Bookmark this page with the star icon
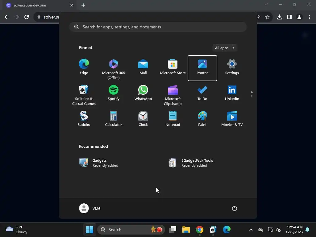 tap(267, 17)
